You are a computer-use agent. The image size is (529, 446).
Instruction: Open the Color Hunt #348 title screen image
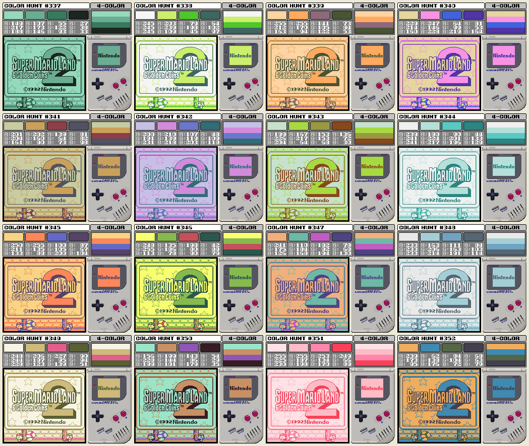point(439,295)
